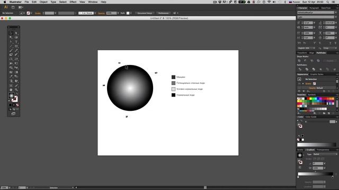This screenshot has width=339, height=190.
Task: Click Minus Front shape mode icon
Action: [x=305, y=61]
